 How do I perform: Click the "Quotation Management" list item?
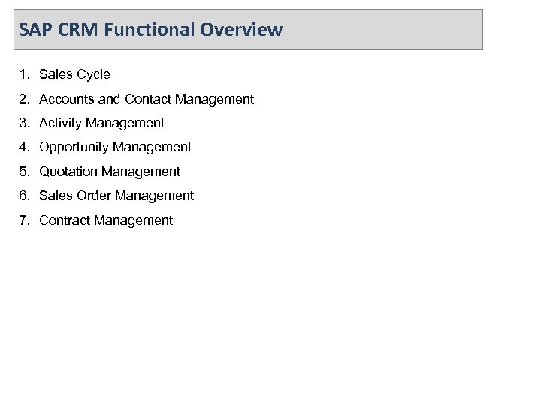click(x=110, y=172)
